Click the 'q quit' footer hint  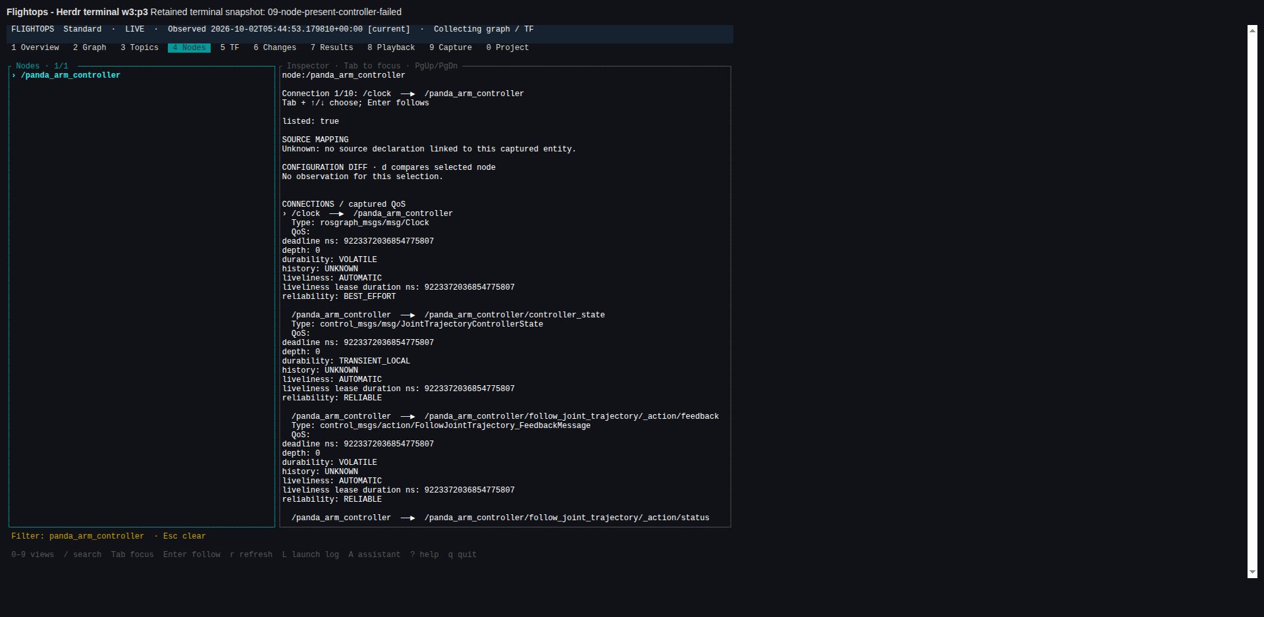coord(462,554)
